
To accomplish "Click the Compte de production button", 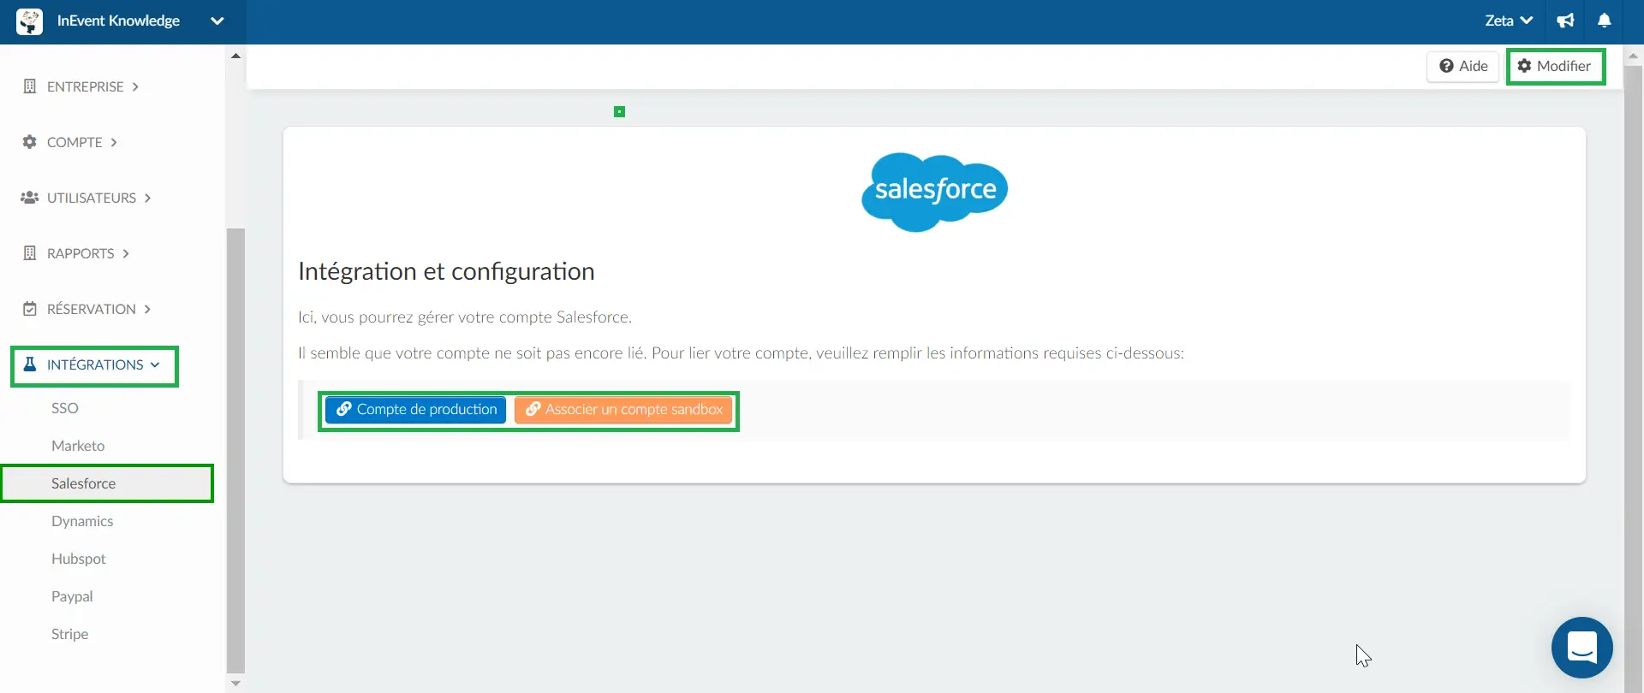I will [x=416, y=410].
